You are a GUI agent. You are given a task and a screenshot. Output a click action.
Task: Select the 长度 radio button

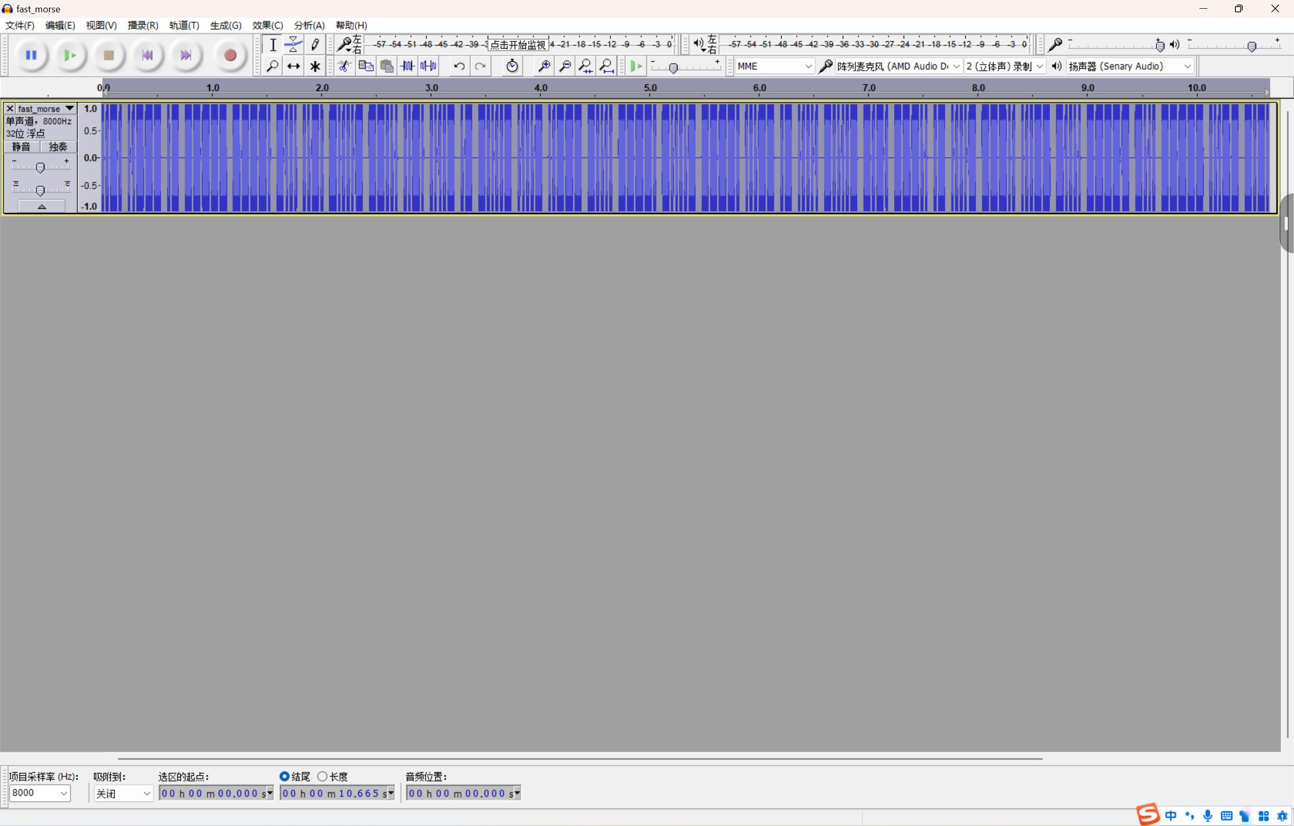[322, 776]
